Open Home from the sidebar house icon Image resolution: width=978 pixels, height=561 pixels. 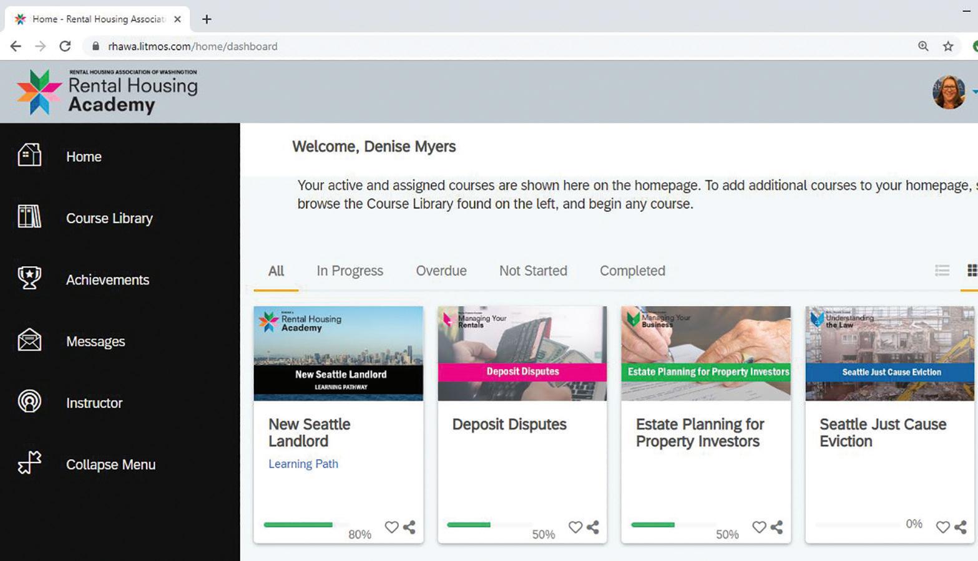click(29, 156)
